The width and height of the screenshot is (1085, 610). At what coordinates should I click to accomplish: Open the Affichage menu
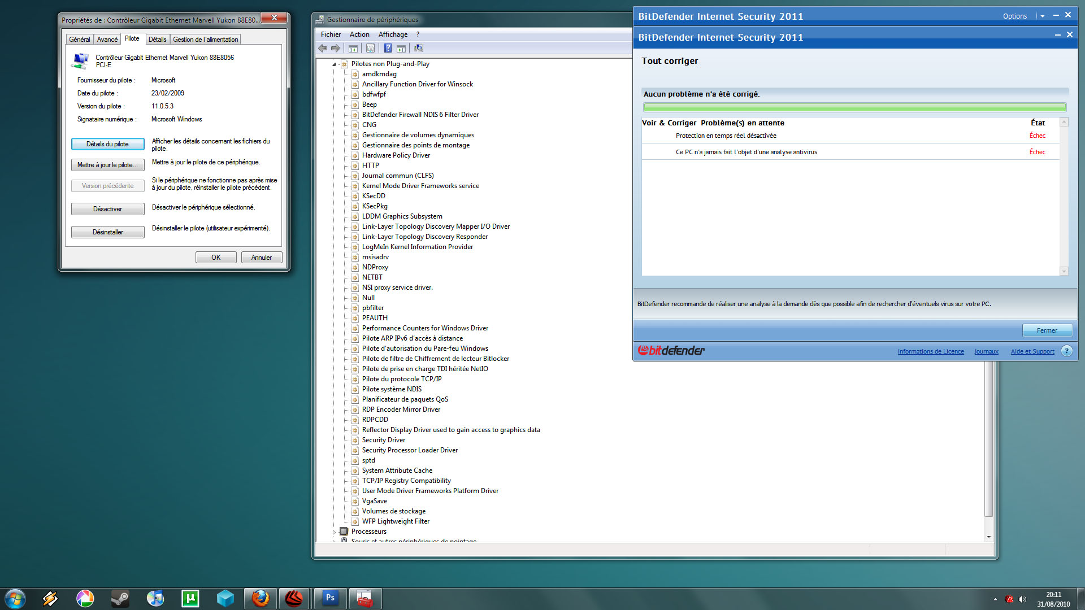(393, 34)
